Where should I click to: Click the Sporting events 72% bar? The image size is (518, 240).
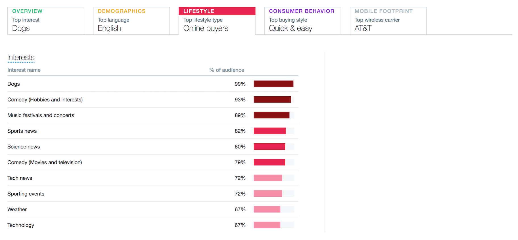(268, 194)
